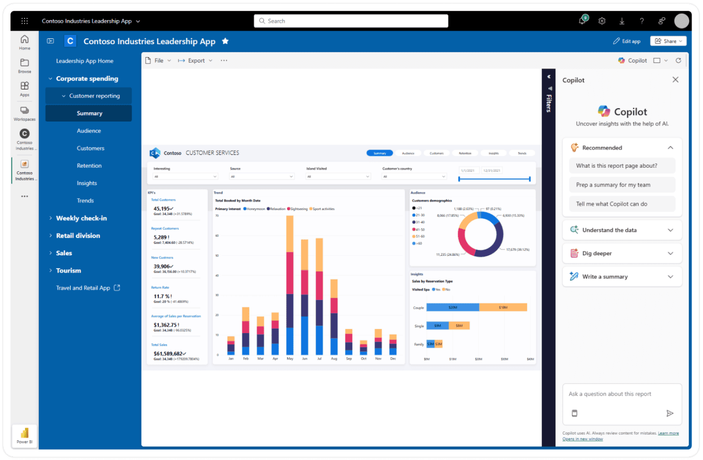
Task: Expand the Tourism section
Action: pos(51,271)
